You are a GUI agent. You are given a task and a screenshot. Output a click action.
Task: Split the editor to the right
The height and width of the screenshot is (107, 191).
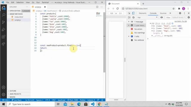point(97,7)
